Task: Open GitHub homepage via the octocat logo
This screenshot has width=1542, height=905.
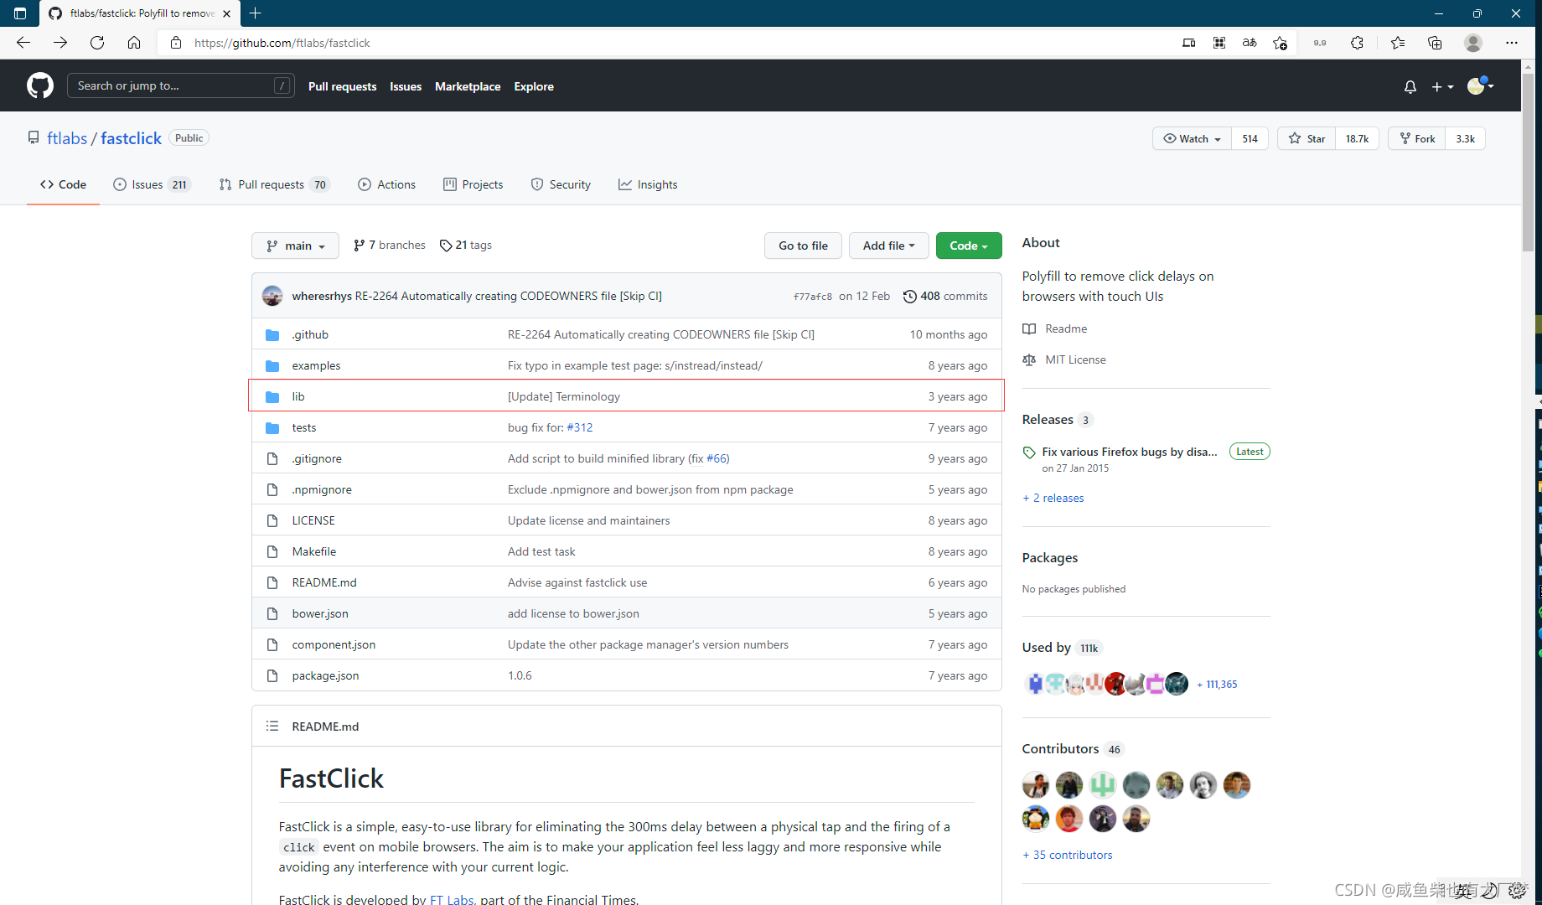Action: pos(39,85)
